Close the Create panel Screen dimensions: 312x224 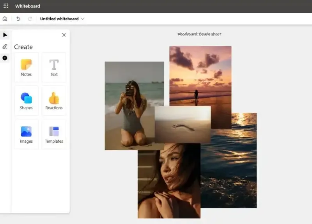(x=64, y=35)
